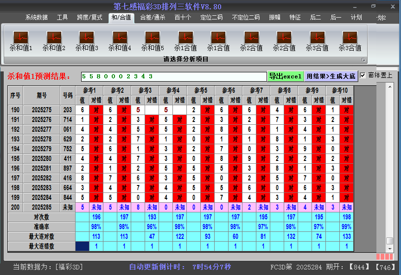Toggle the 窗体置上 checkbox
401x275 pixels.
click(363, 75)
